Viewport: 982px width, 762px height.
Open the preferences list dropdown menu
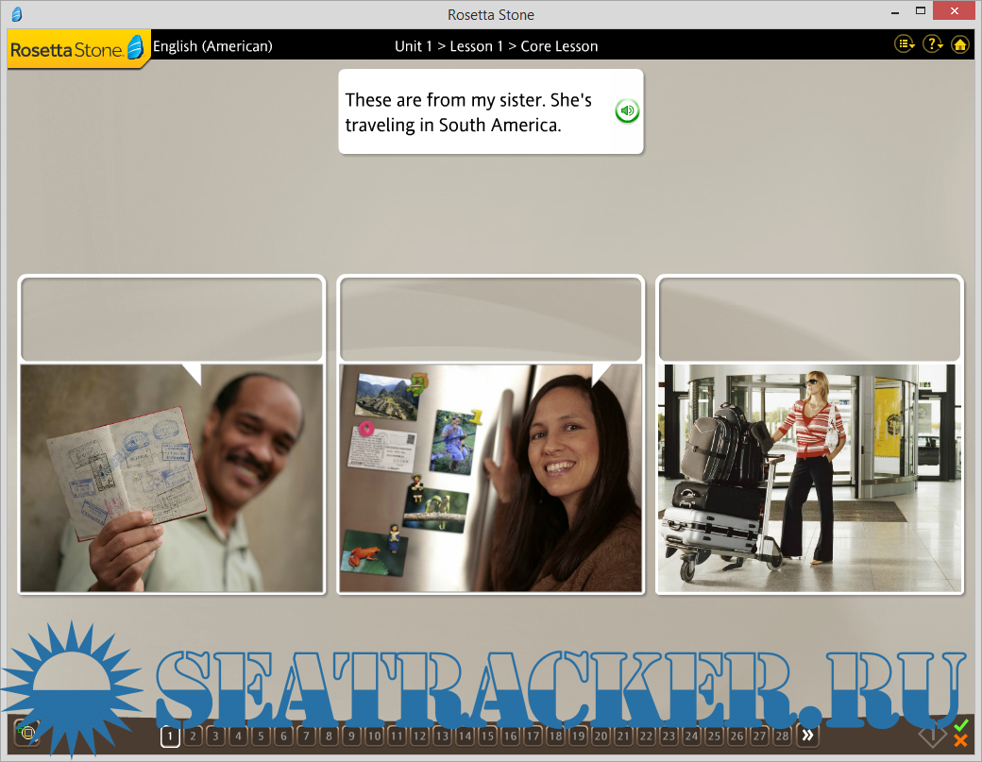[x=905, y=44]
